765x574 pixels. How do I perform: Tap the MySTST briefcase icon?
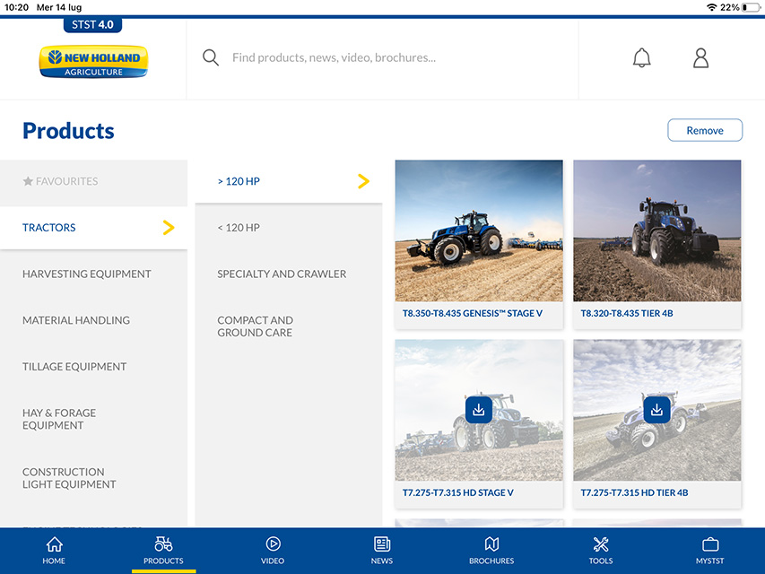coord(710,544)
